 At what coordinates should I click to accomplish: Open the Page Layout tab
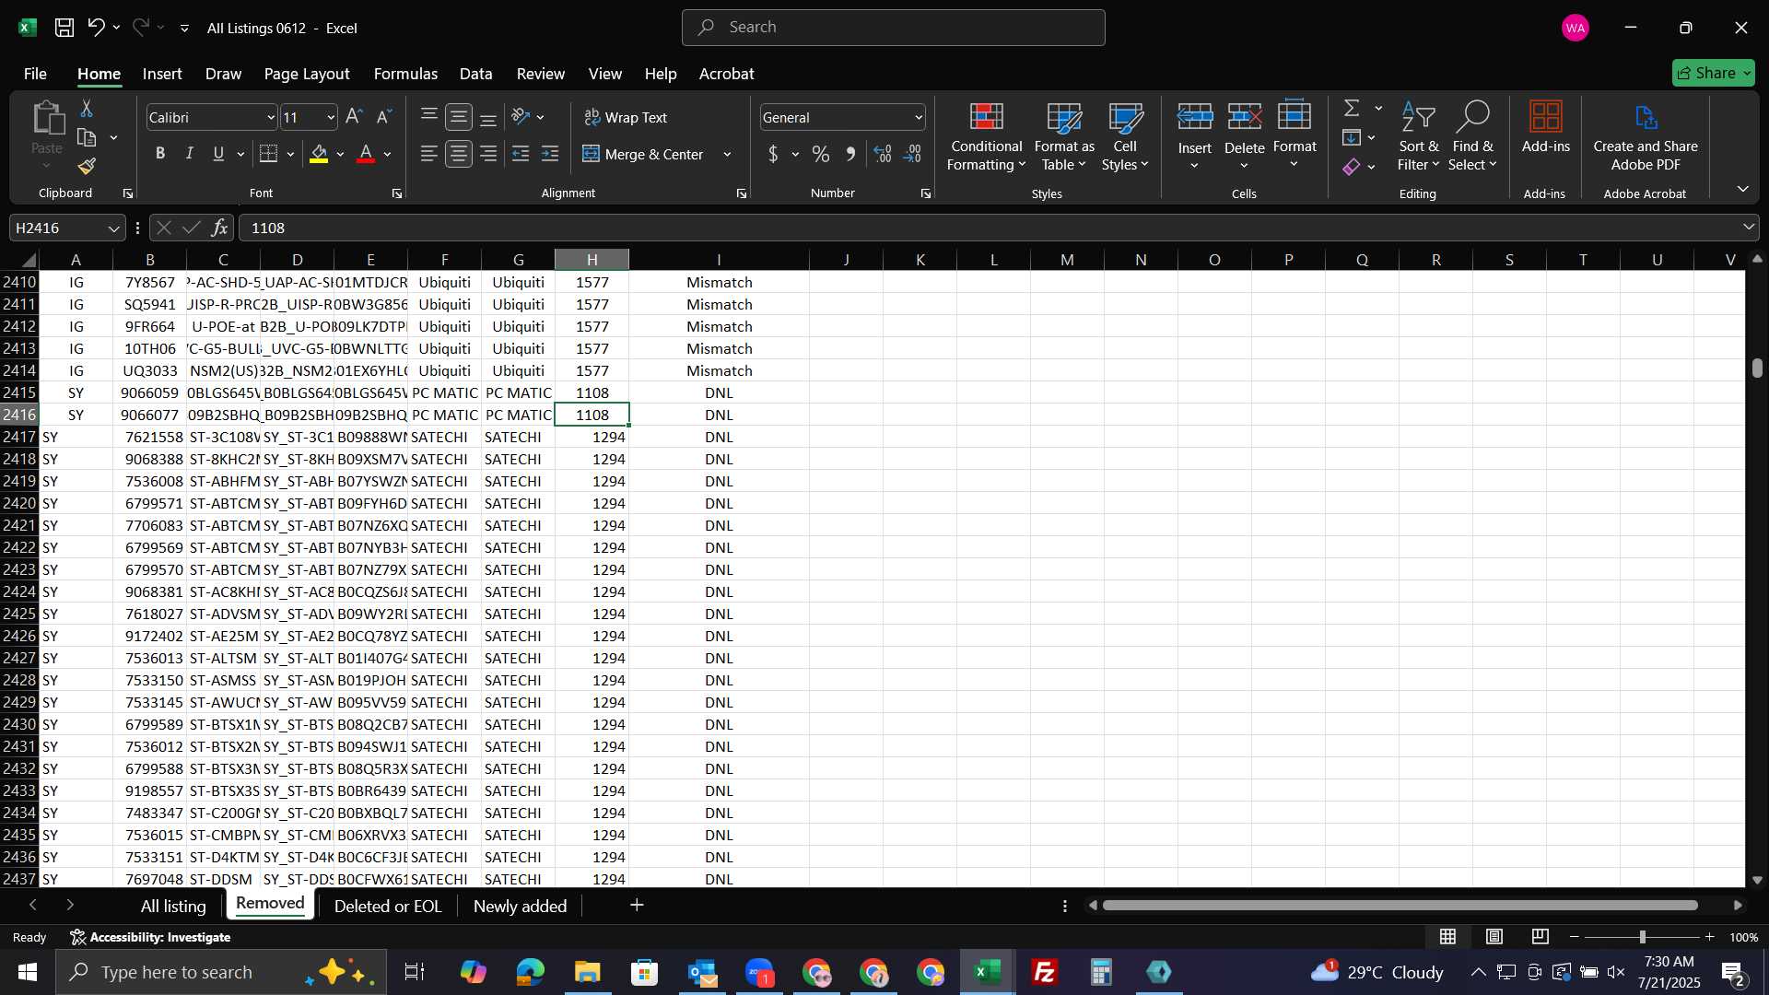(x=307, y=74)
